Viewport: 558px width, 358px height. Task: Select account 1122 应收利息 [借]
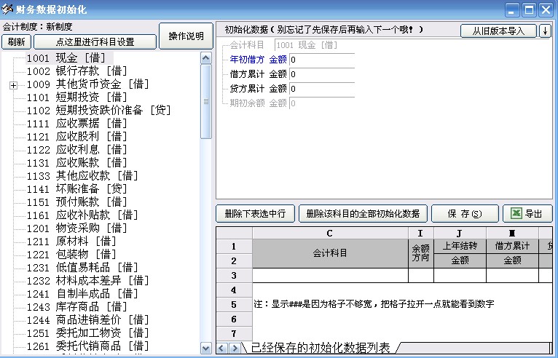tap(77, 150)
